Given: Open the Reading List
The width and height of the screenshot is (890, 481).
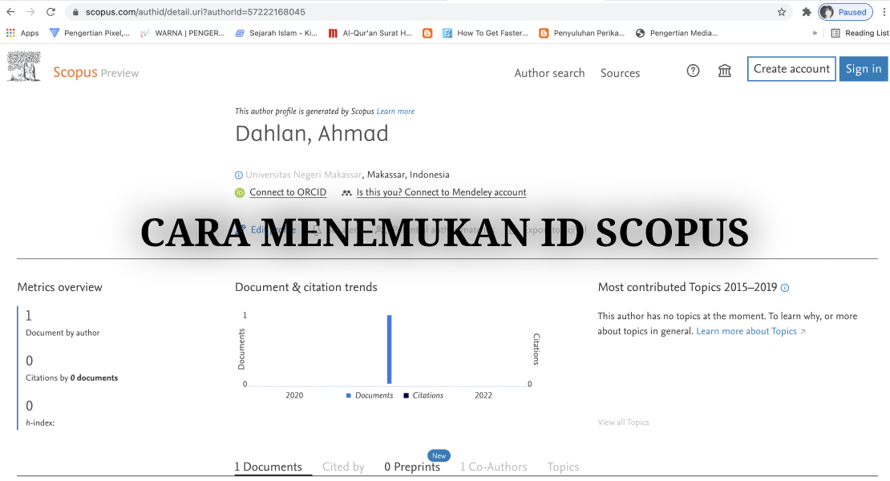Looking at the screenshot, I should pyautogui.click(x=860, y=33).
